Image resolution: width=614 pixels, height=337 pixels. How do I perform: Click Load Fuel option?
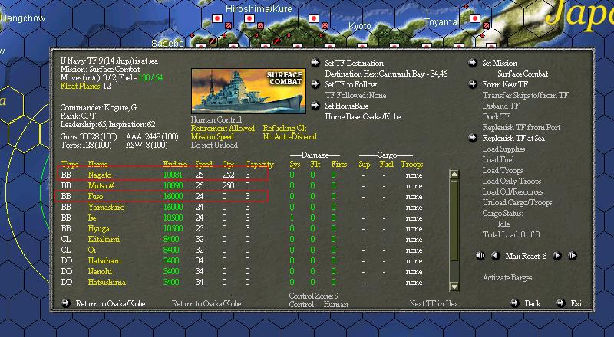[498, 159]
